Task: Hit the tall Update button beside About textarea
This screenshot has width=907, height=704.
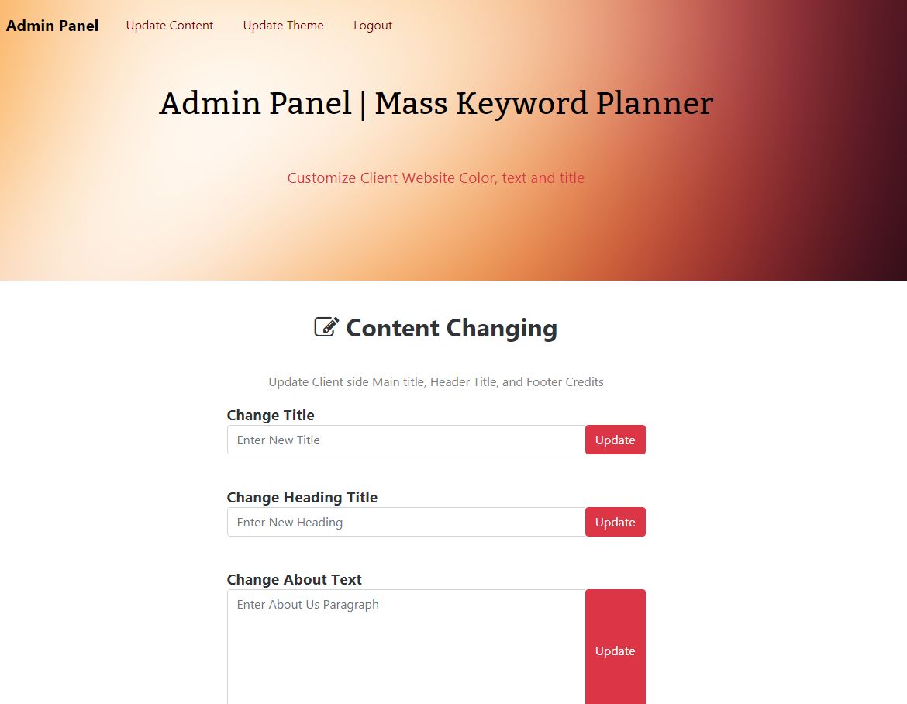Action: (x=615, y=650)
